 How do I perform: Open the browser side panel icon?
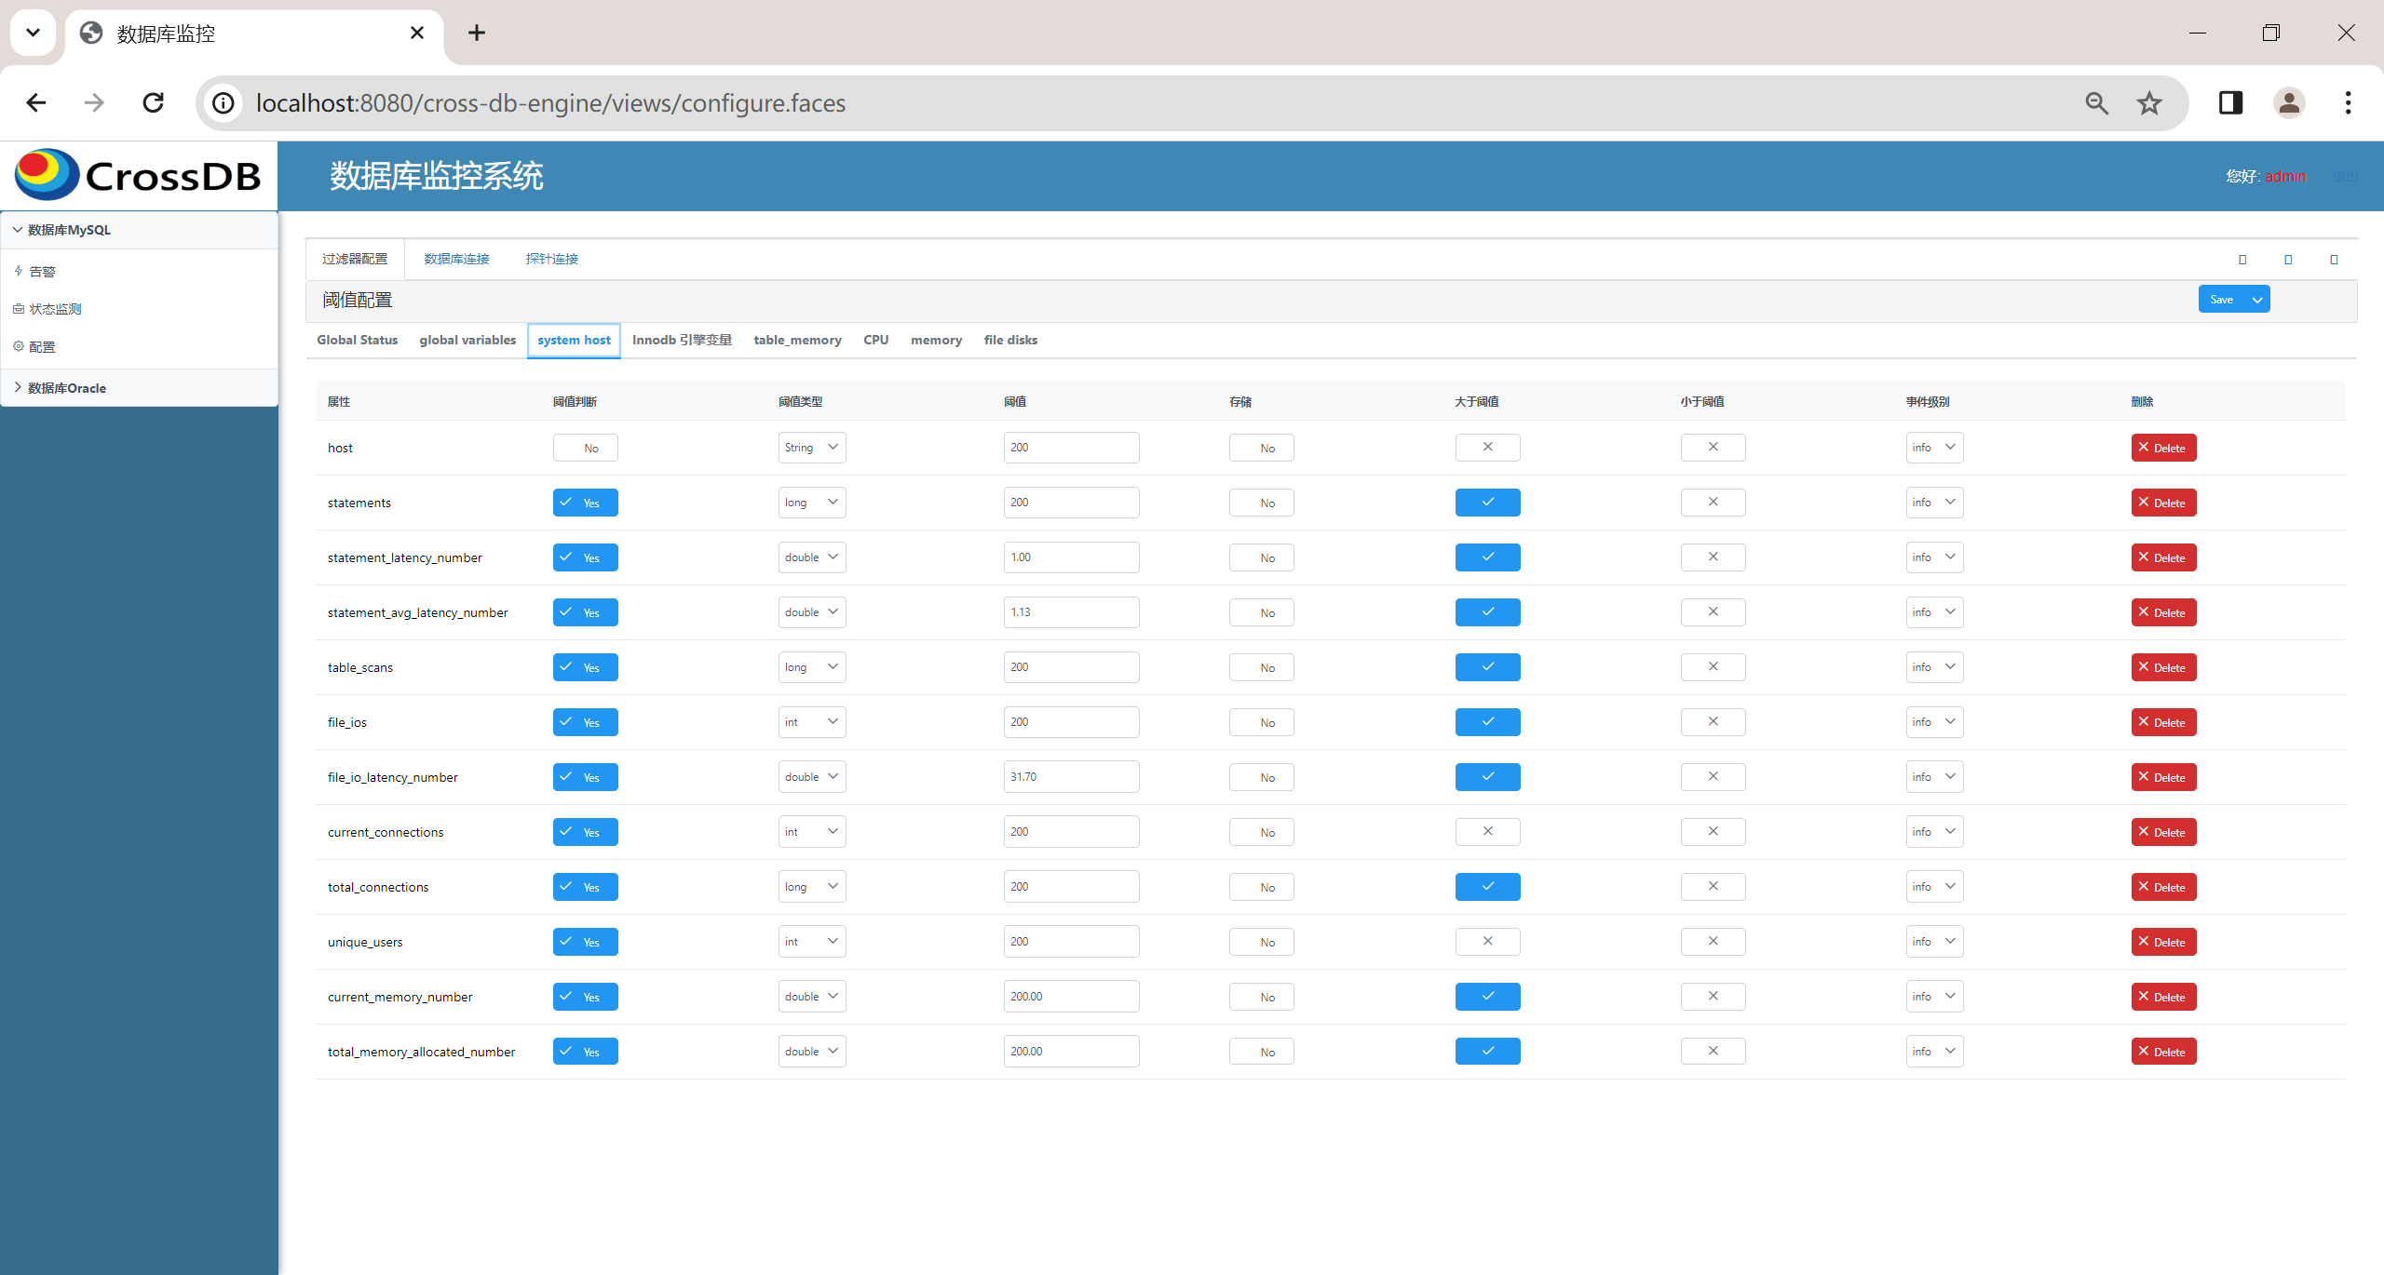pyautogui.click(x=2230, y=102)
